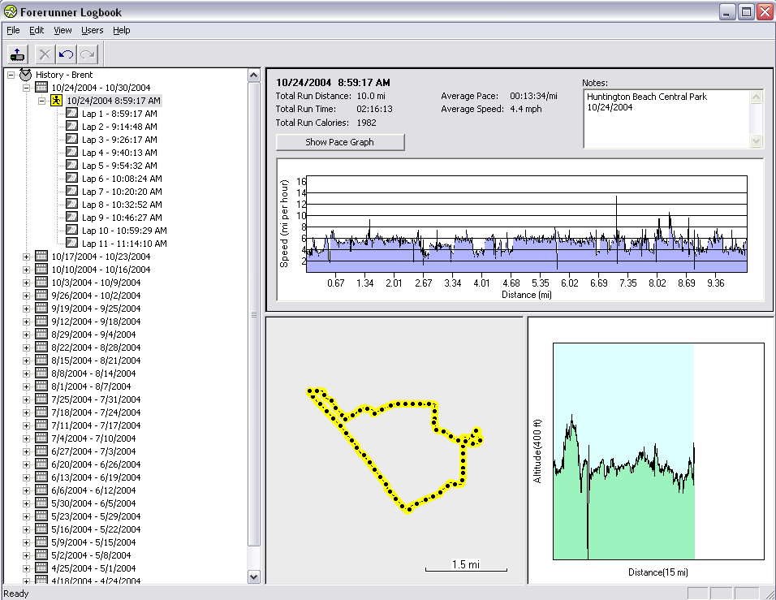Click the Total Run Calories value 1982

[x=367, y=123]
